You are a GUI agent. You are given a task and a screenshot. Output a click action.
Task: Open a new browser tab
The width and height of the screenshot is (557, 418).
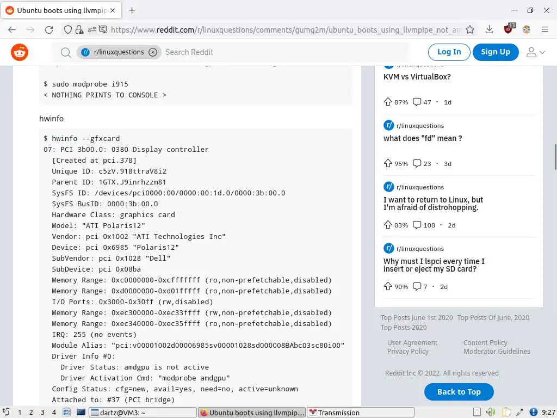click(132, 10)
